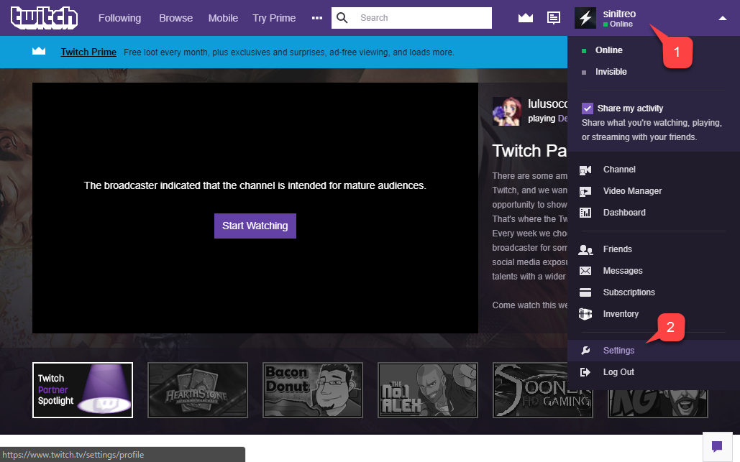Click the Log Out arrow icon
The width and height of the screenshot is (740, 462).
585,372
